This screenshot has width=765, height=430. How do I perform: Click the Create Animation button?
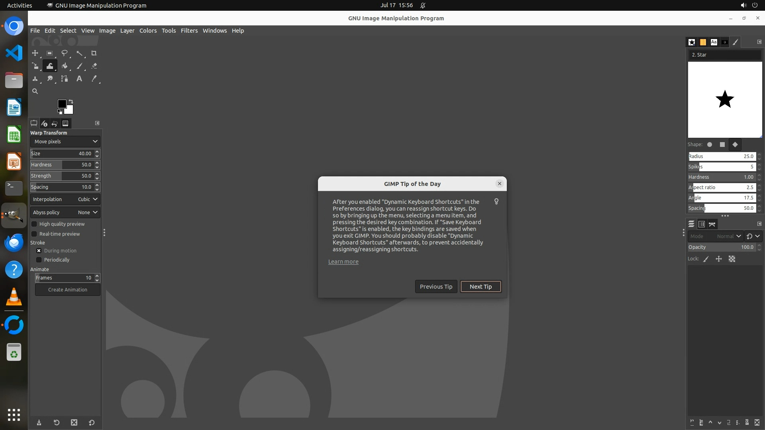pyautogui.click(x=67, y=290)
